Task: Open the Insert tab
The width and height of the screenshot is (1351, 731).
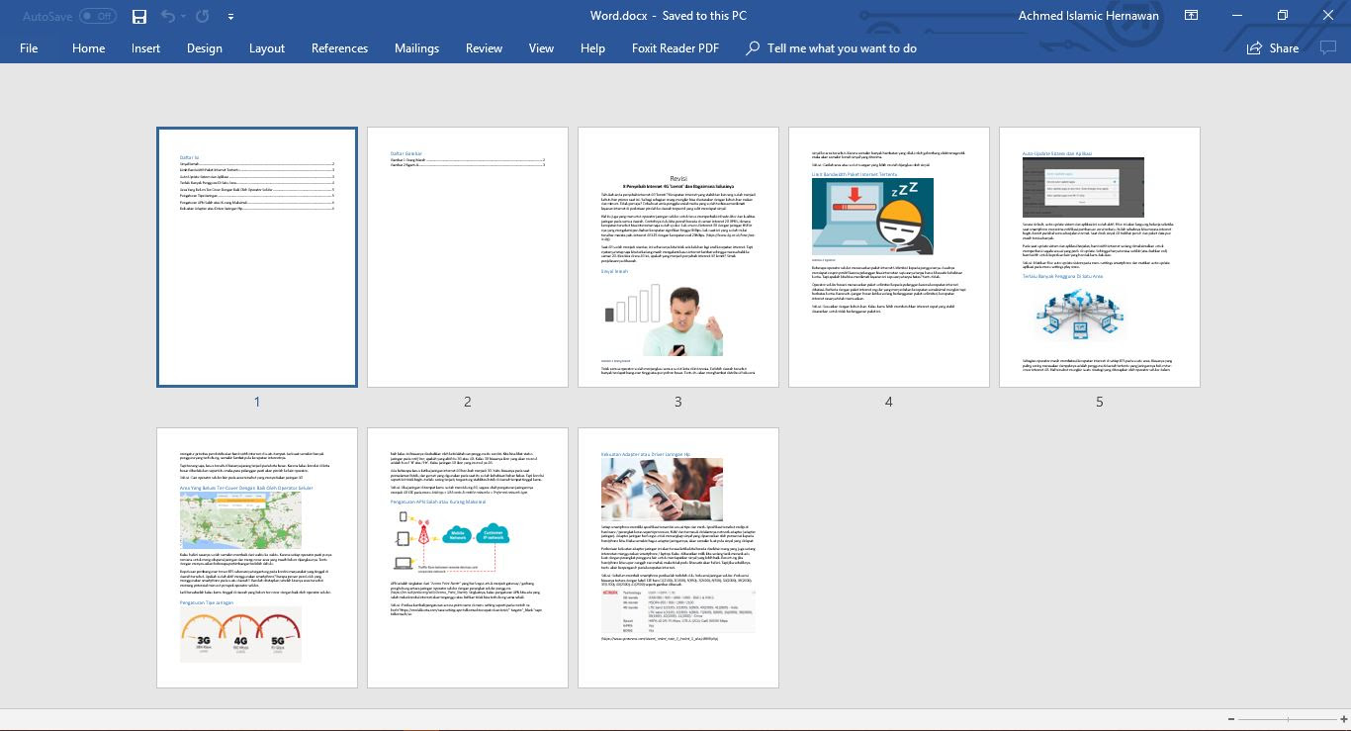Action: click(x=145, y=47)
